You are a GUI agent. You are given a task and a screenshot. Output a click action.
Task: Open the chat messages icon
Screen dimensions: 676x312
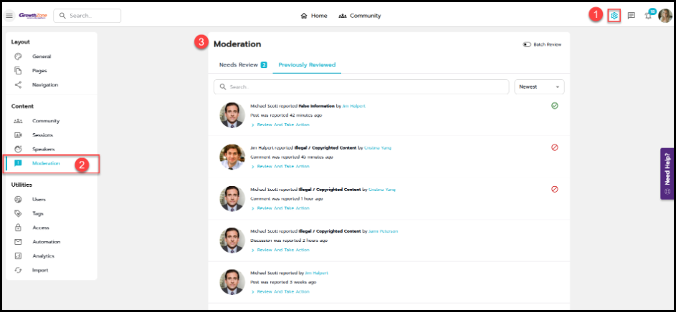(632, 16)
